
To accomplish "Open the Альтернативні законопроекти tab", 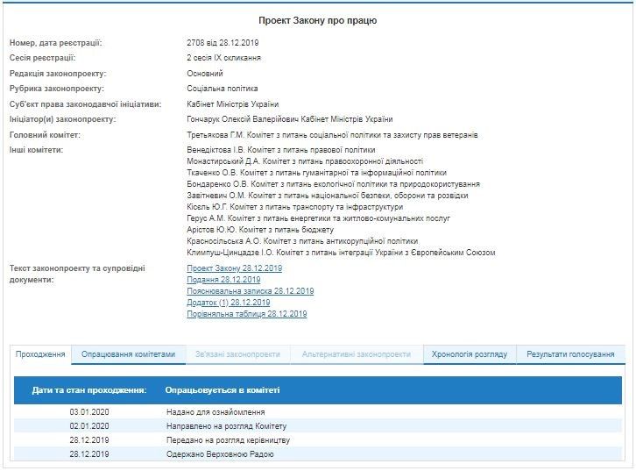I will [x=356, y=354].
